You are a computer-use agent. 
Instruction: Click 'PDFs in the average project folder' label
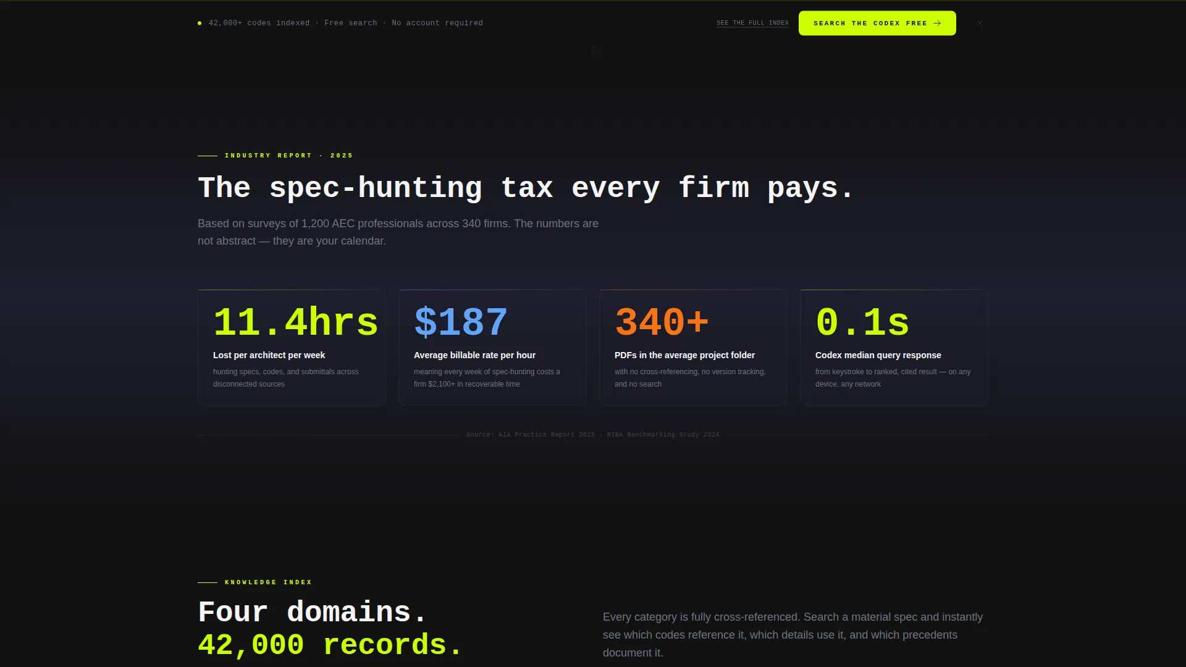pyautogui.click(x=684, y=355)
